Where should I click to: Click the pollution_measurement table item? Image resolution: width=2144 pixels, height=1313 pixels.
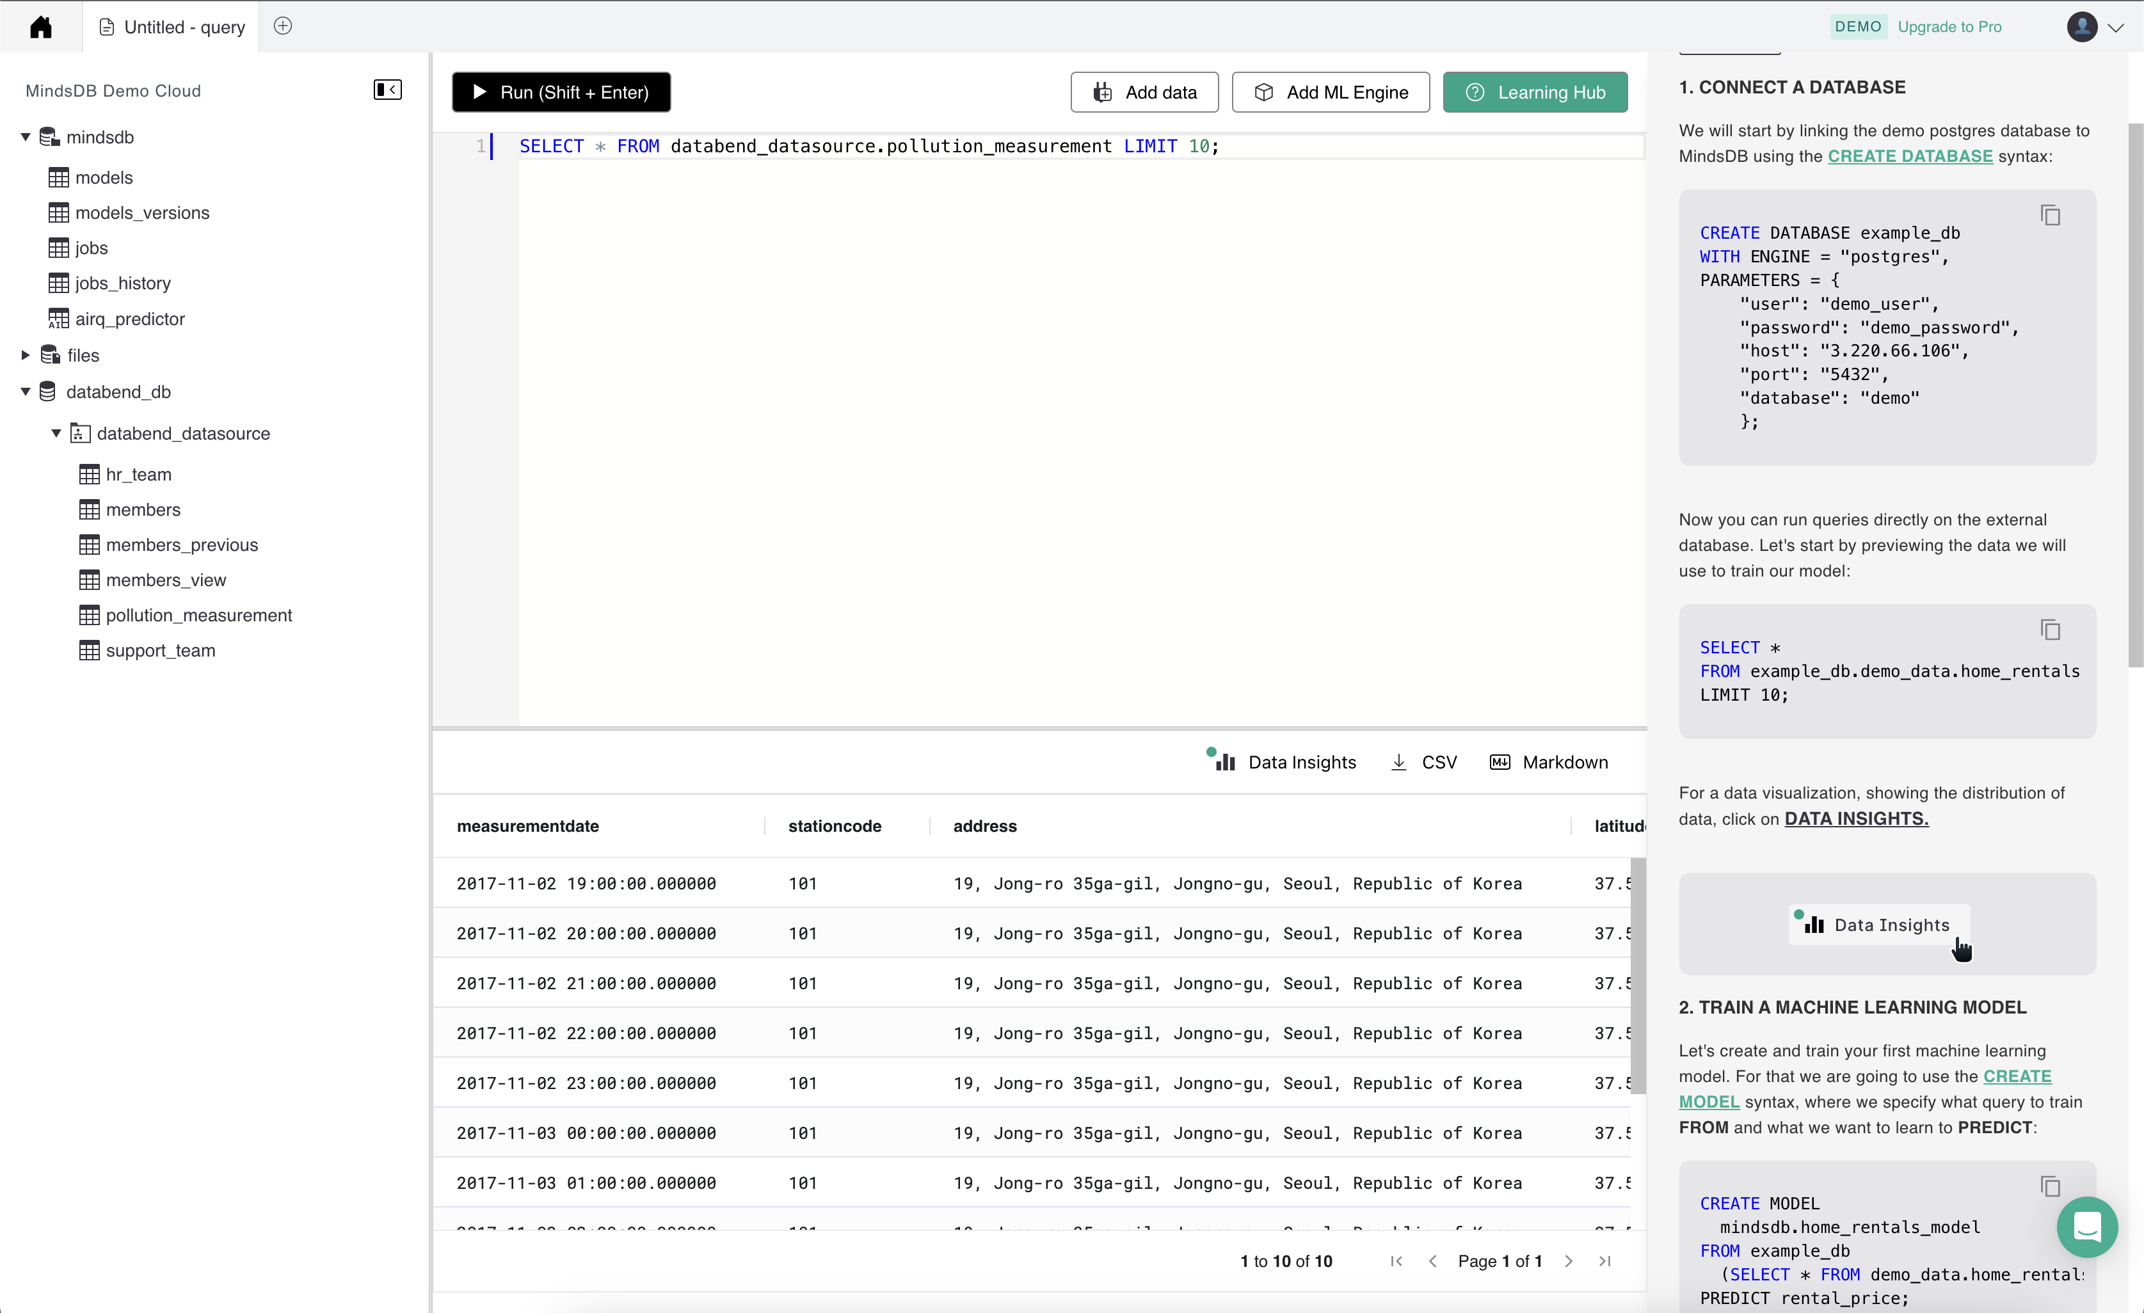(199, 615)
